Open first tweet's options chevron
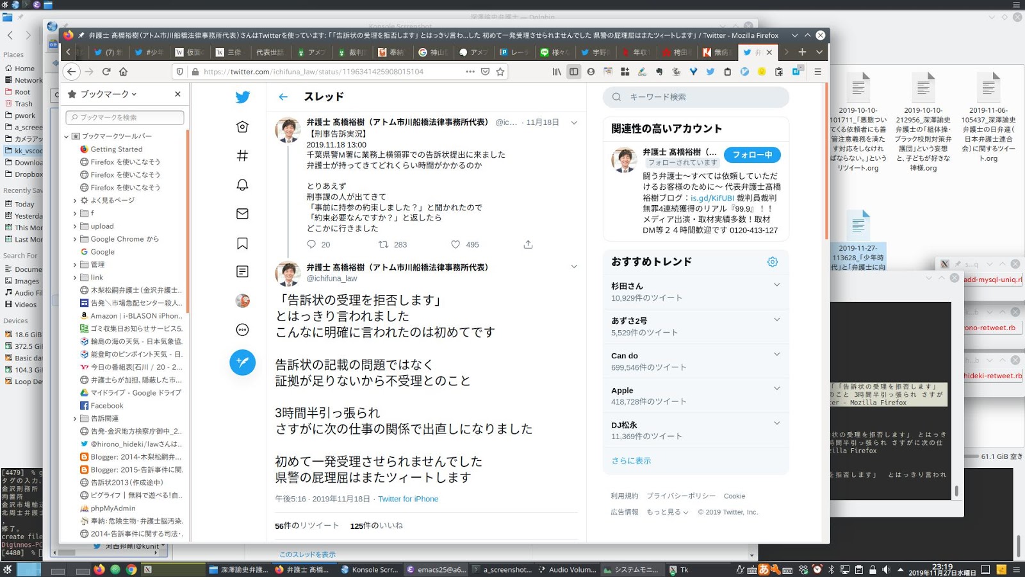 [574, 122]
